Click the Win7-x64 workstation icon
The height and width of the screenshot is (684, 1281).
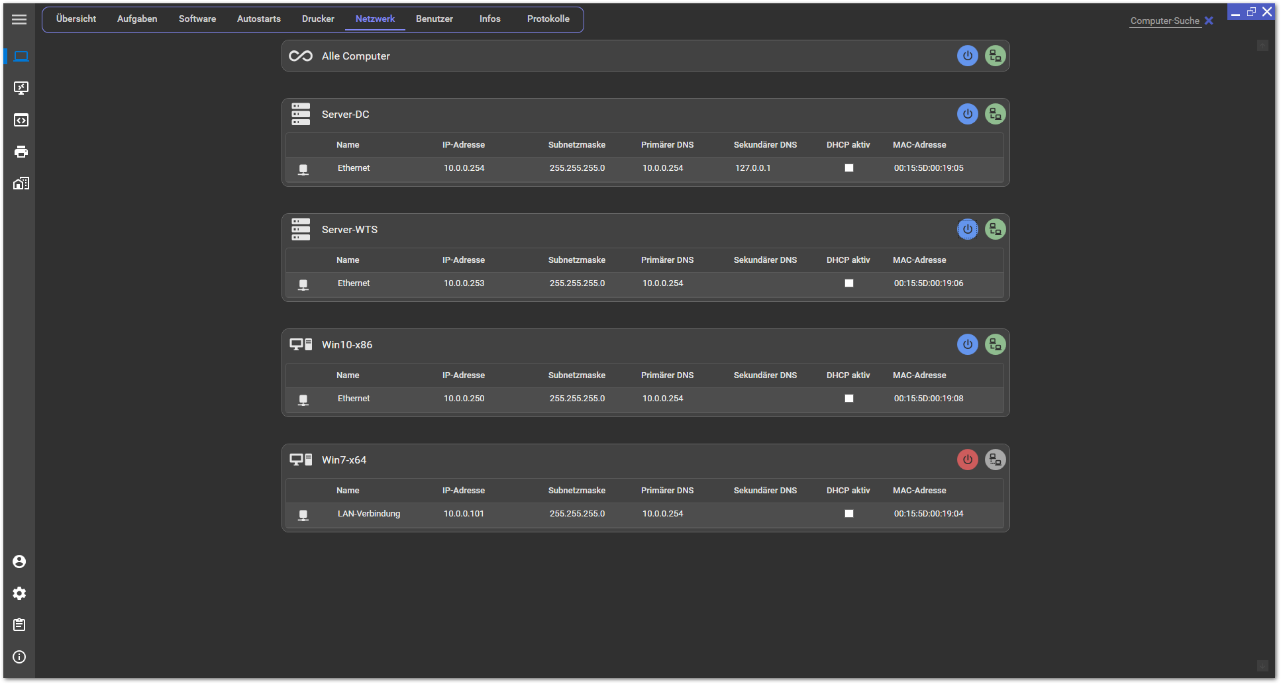coord(301,460)
